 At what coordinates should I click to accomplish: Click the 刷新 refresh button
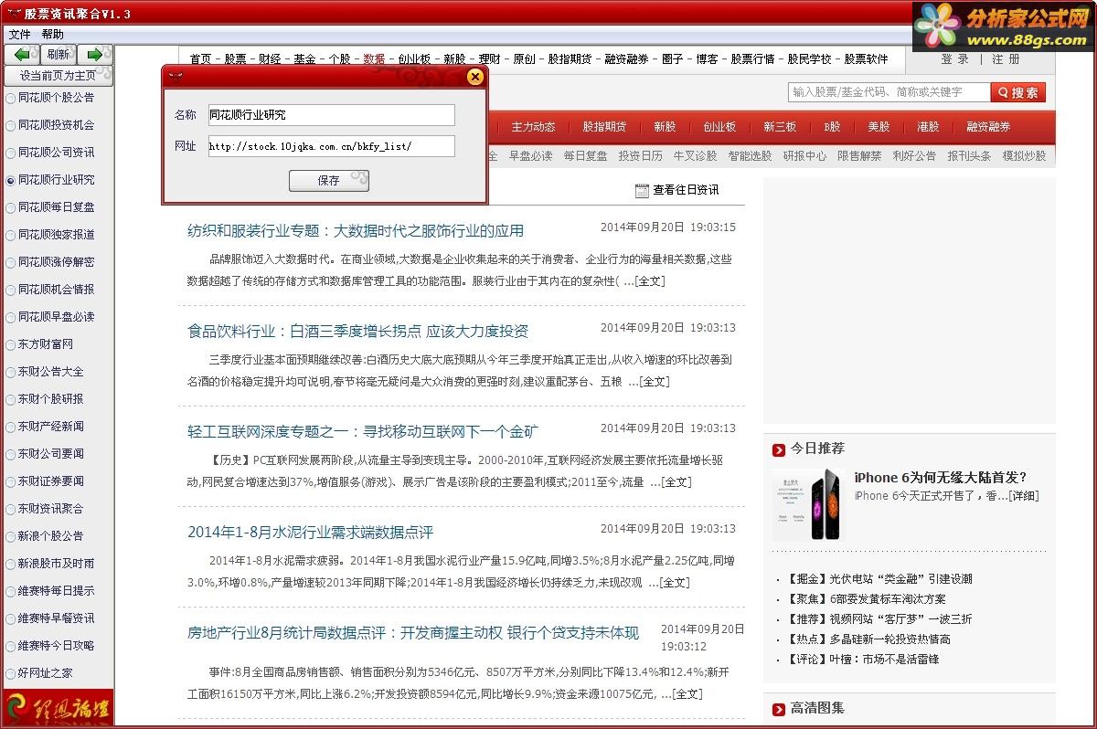point(59,55)
